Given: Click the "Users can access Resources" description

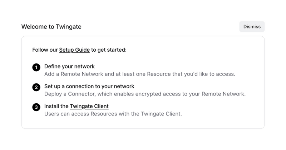Looking at the screenshot, I should [x=113, y=114].
